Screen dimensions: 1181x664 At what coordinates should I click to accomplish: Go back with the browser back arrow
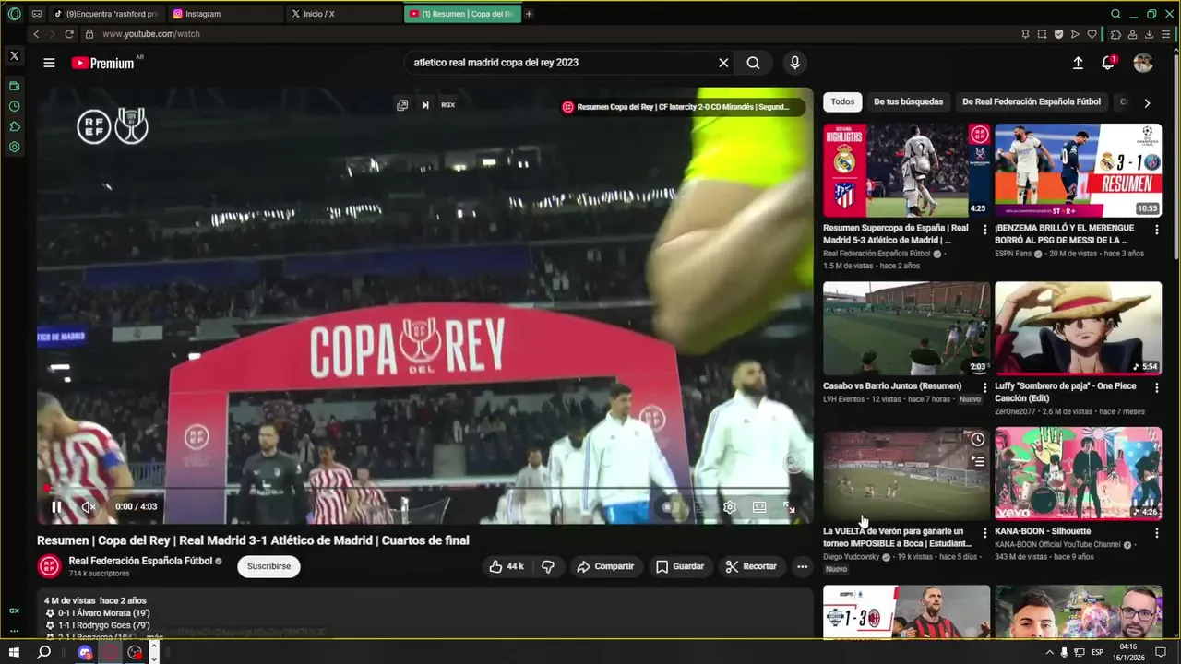(x=36, y=34)
